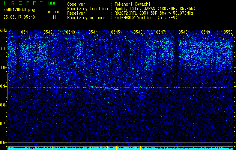Click the meteor label
Viewport: 236px width, 150px height.
53,12
